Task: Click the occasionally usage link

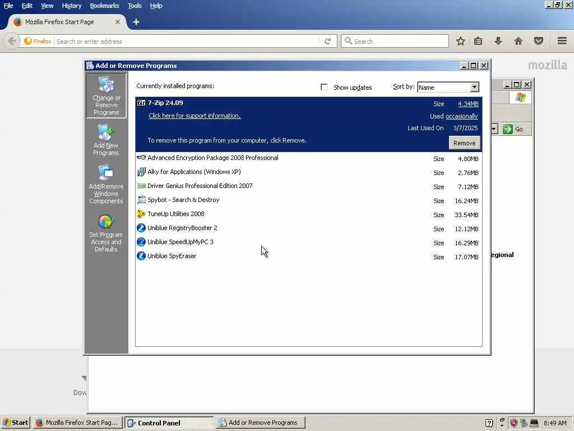Action: 462,116
